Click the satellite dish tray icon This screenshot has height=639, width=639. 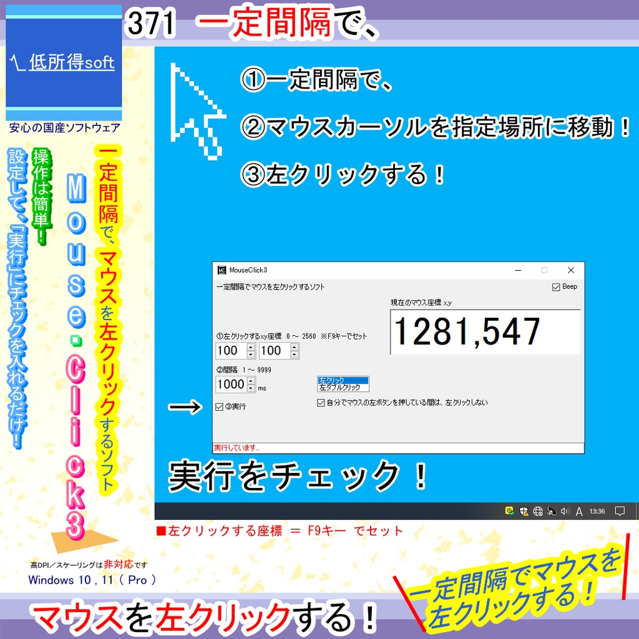click(552, 511)
